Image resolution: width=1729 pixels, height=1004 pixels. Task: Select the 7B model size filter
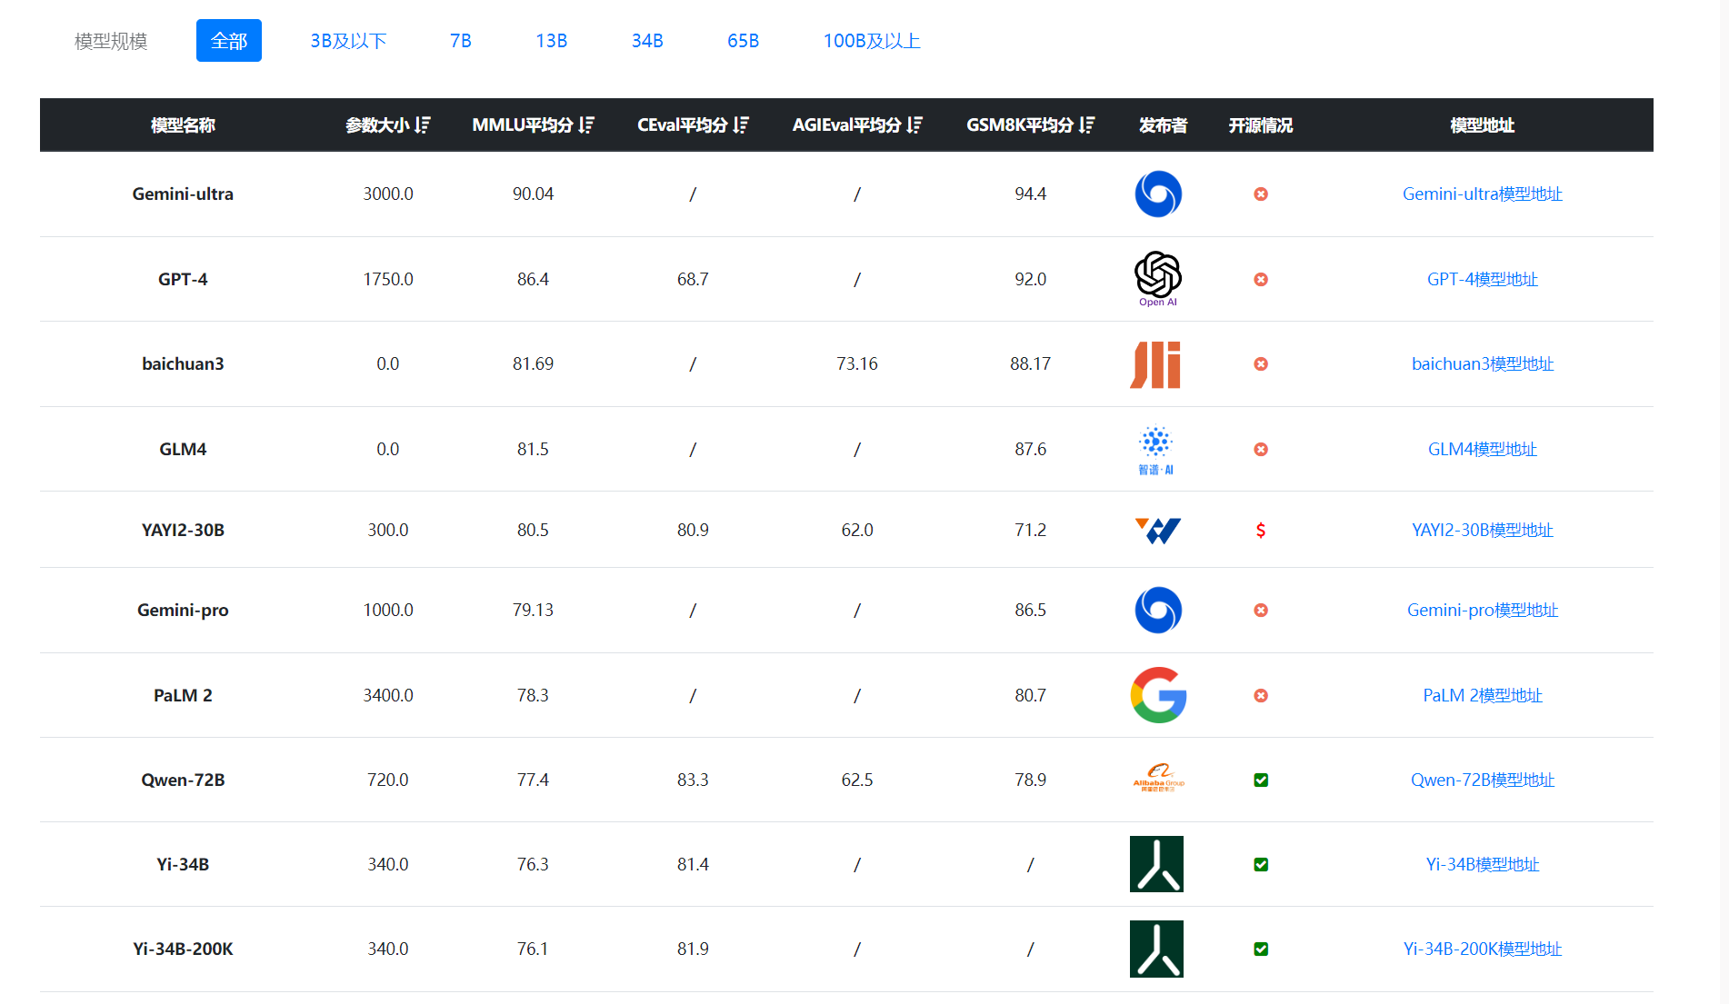[x=461, y=41]
